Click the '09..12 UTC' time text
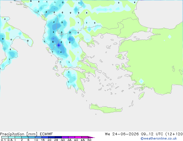Viewport: 183px width, 141px height. click(x=152, y=134)
